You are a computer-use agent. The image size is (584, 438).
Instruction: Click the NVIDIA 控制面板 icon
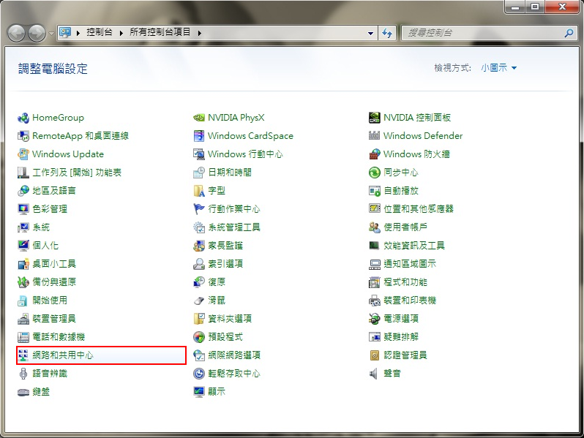click(x=374, y=118)
